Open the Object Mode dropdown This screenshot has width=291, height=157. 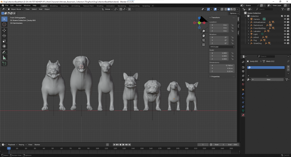tap(15, 9)
